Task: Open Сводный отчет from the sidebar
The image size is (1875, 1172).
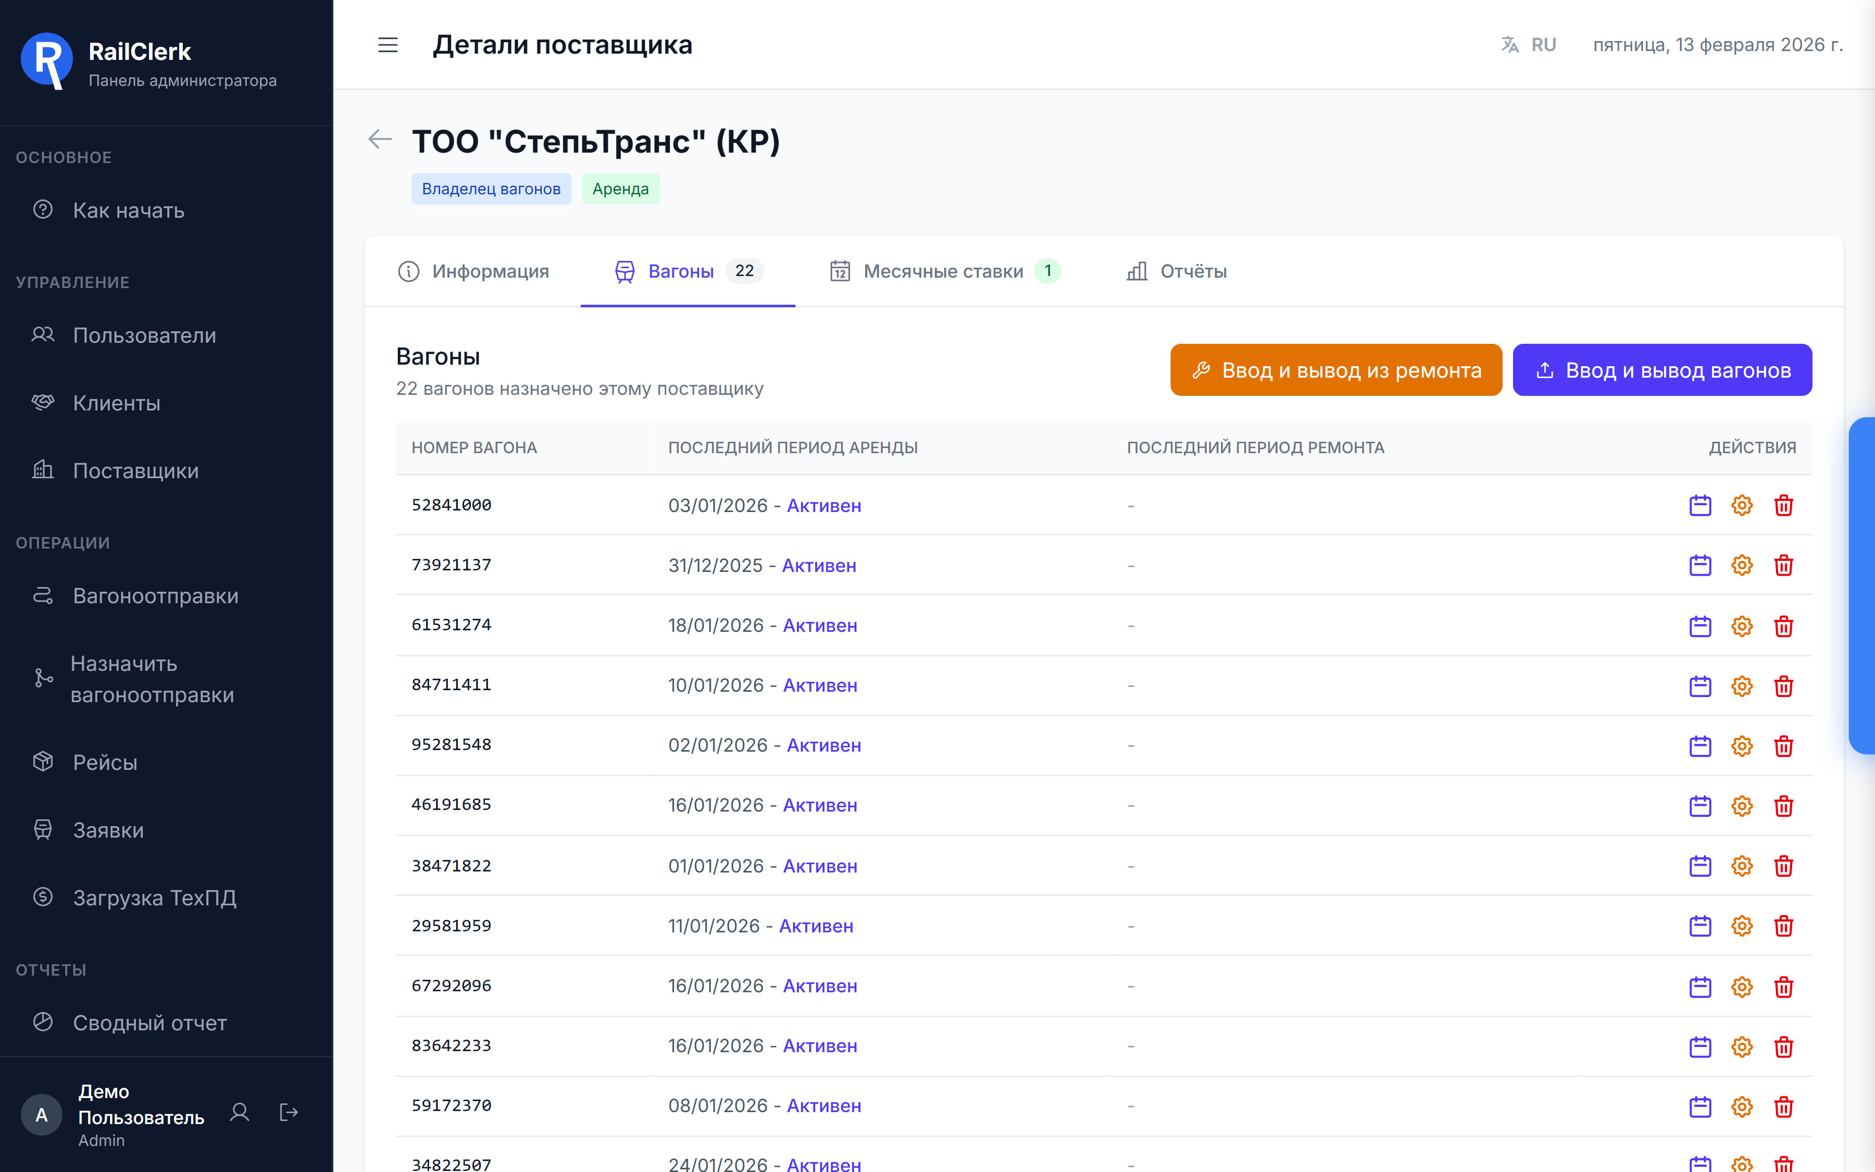Action: tap(149, 1023)
